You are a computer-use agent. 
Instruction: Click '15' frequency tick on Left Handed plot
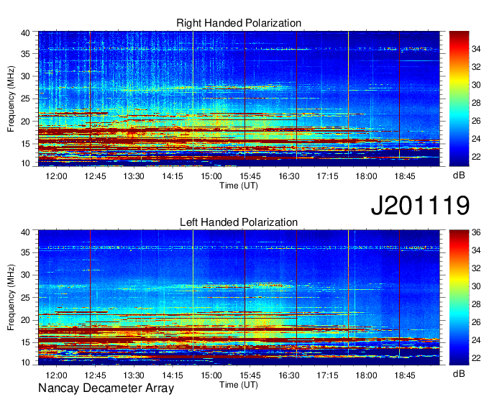click(26, 343)
